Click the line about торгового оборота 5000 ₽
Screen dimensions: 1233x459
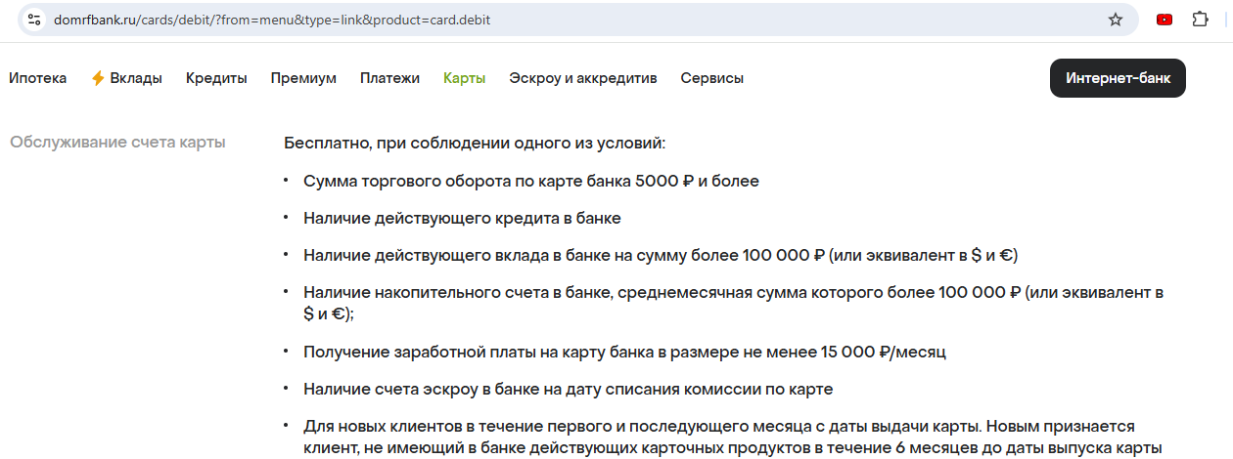[530, 182]
